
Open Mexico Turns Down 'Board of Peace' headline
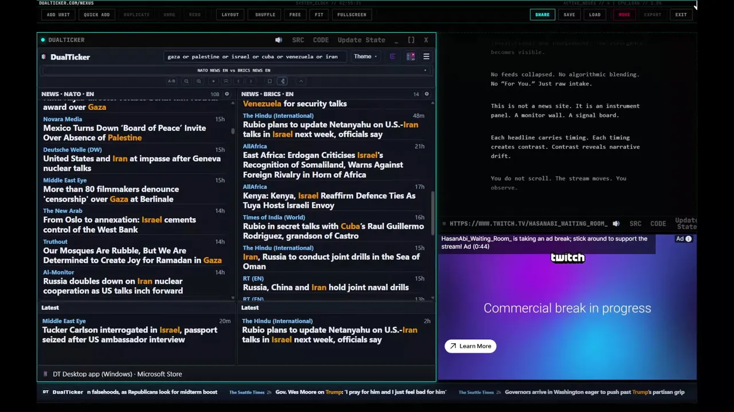[124, 133]
